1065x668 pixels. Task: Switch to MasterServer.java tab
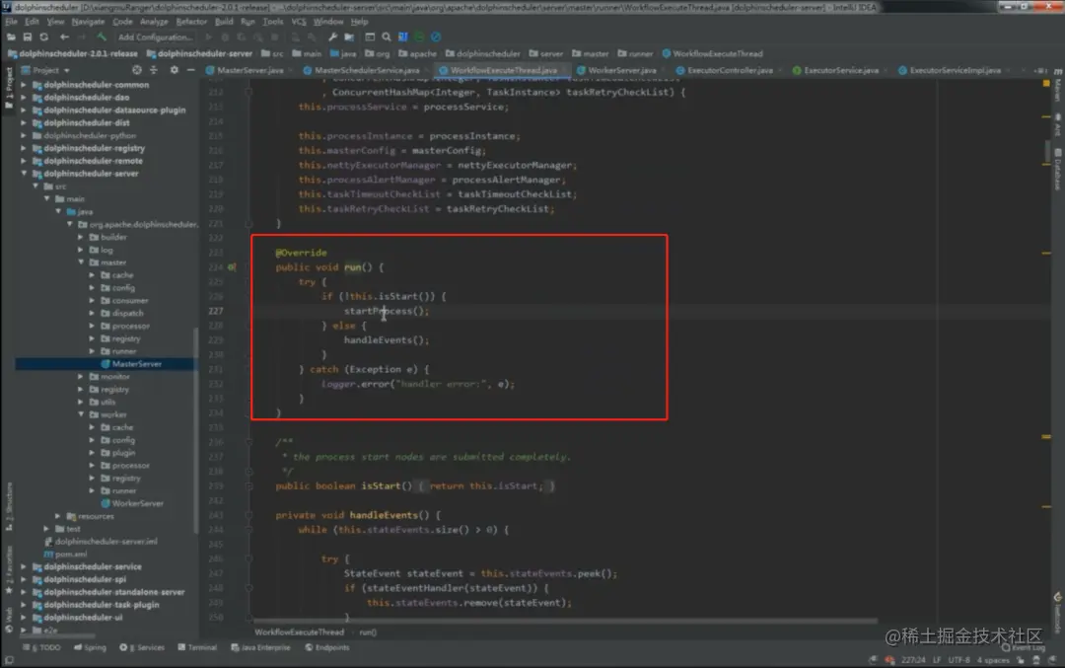tap(249, 71)
